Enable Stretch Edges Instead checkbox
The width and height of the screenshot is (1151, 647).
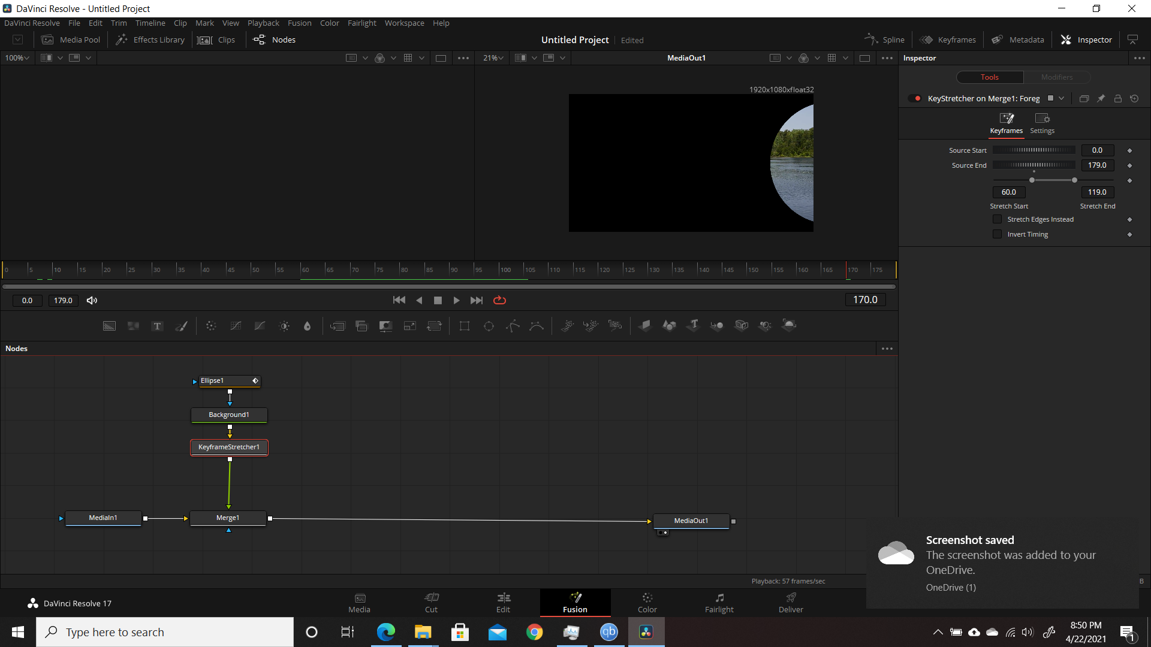tap(998, 219)
